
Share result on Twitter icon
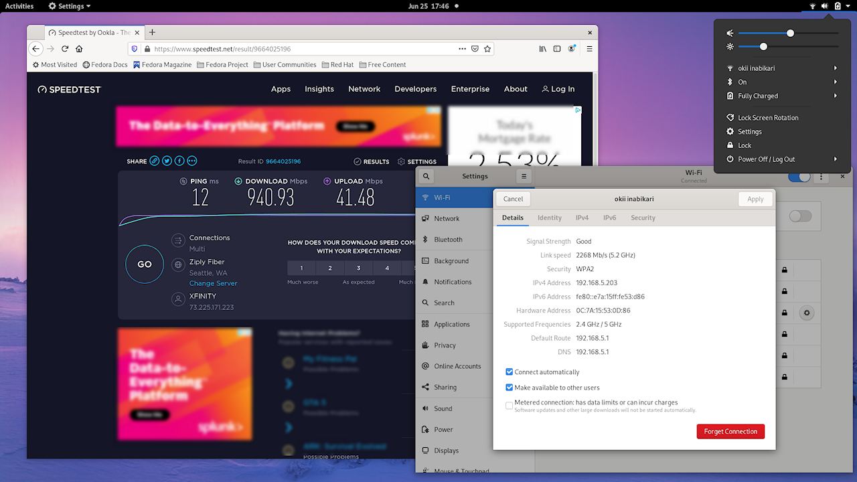click(167, 161)
